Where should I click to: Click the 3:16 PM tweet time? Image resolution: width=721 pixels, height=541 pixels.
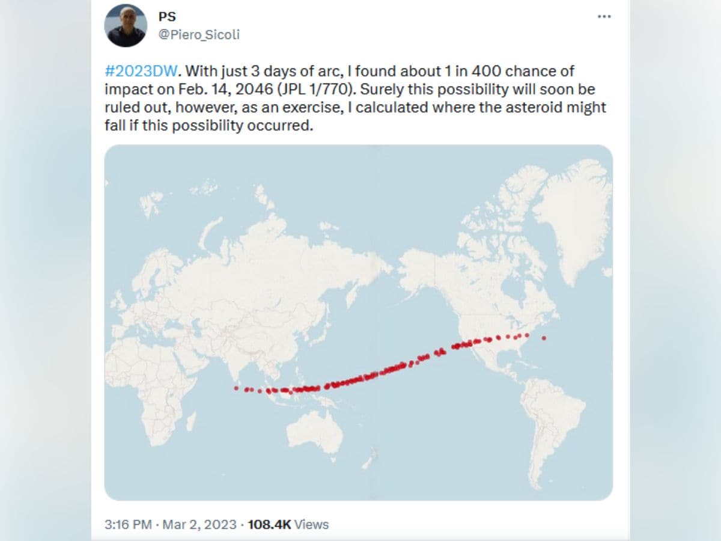[128, 524]
